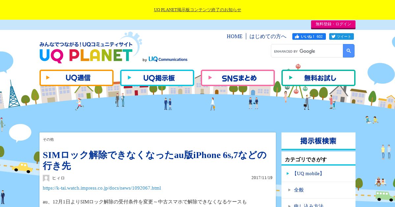Image resolution: width=395 pixels, height=207 pixels.
Task: Go to the HOME page link
Action: (234, 36)
